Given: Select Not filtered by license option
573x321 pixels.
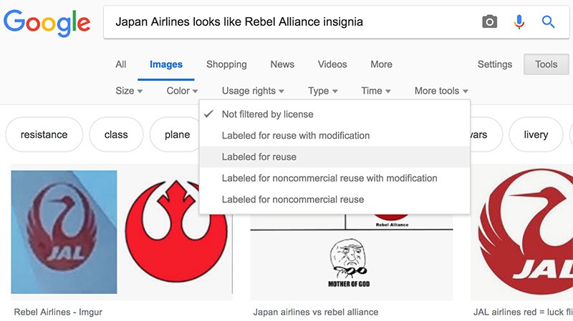Looking at the screenshot, I should pos(334,114).
